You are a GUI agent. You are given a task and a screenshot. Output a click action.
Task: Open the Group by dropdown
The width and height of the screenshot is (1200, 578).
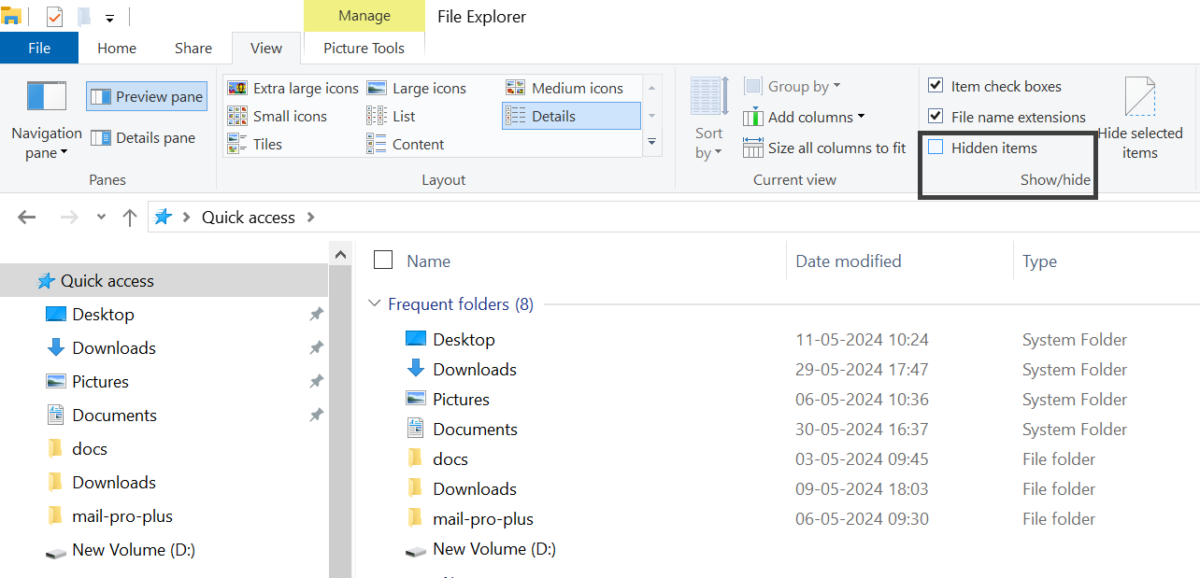793,86
